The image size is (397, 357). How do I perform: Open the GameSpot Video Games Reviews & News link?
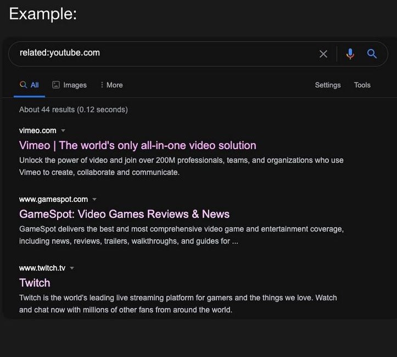[x=124, y=214]
